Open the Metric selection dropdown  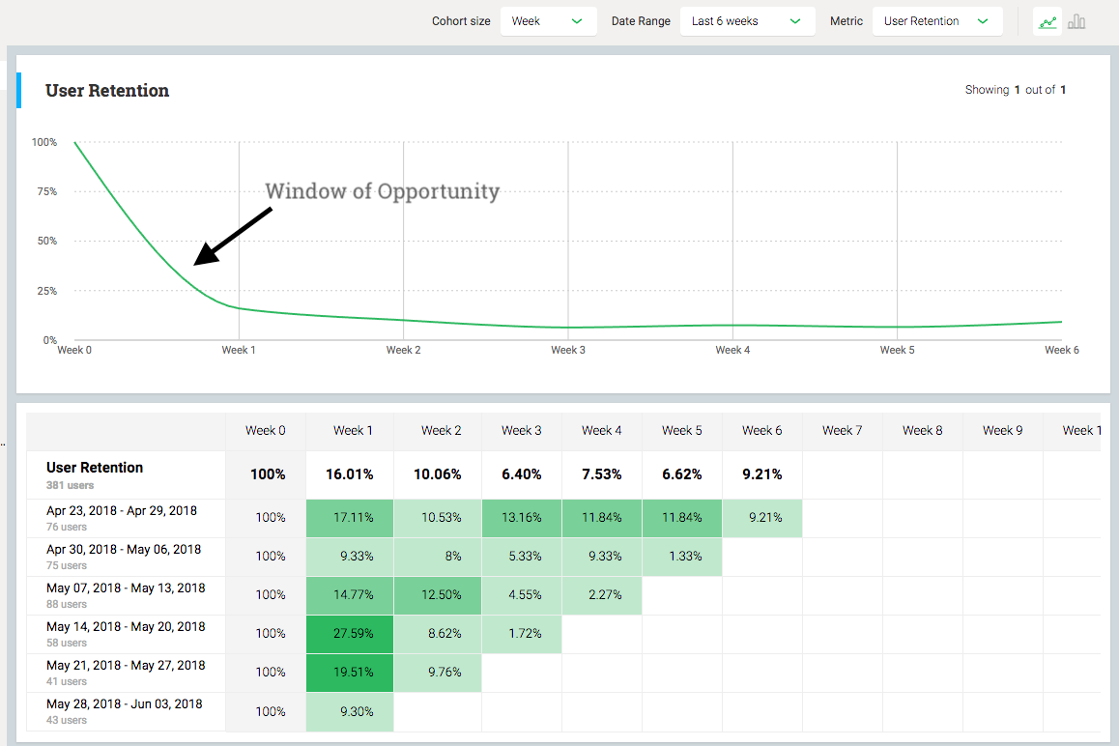pyautogui.click(x=937, y=20)
